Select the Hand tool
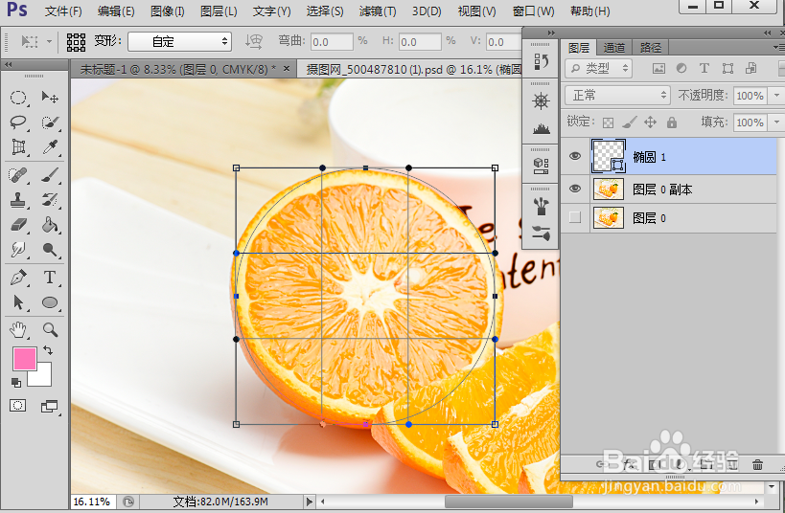This screenshot has width=785, height=513. (x=18, y=329)
